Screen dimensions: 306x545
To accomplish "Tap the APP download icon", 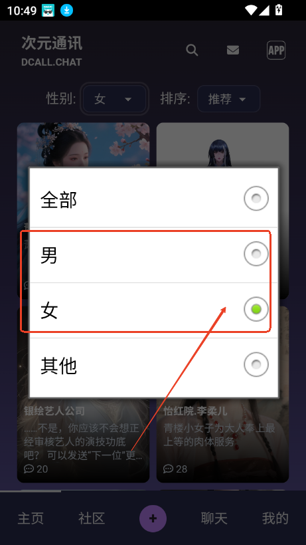I will pos(276,51).
